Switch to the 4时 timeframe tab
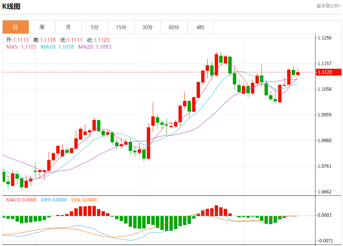The width and height of the screenshot is (343, 246). pos(200,27)
